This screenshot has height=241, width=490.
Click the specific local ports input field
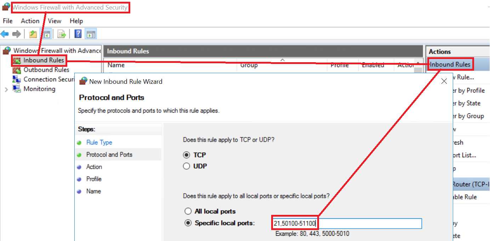[347, 224]
